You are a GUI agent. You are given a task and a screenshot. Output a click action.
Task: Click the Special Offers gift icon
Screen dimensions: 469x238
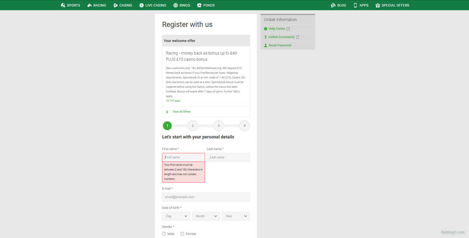point(378,5)
